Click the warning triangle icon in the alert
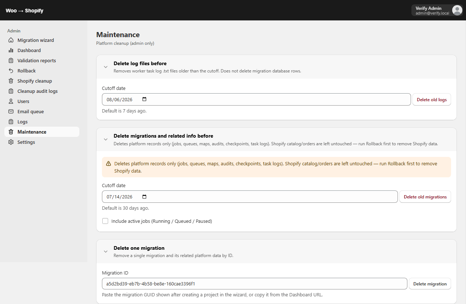 pos(108,164)
